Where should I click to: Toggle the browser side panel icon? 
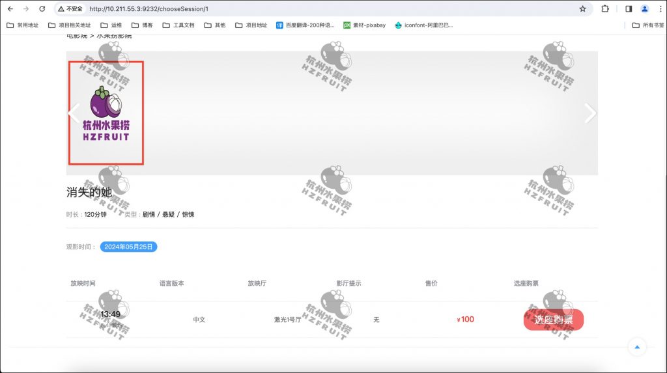click(x=629, y=8)
